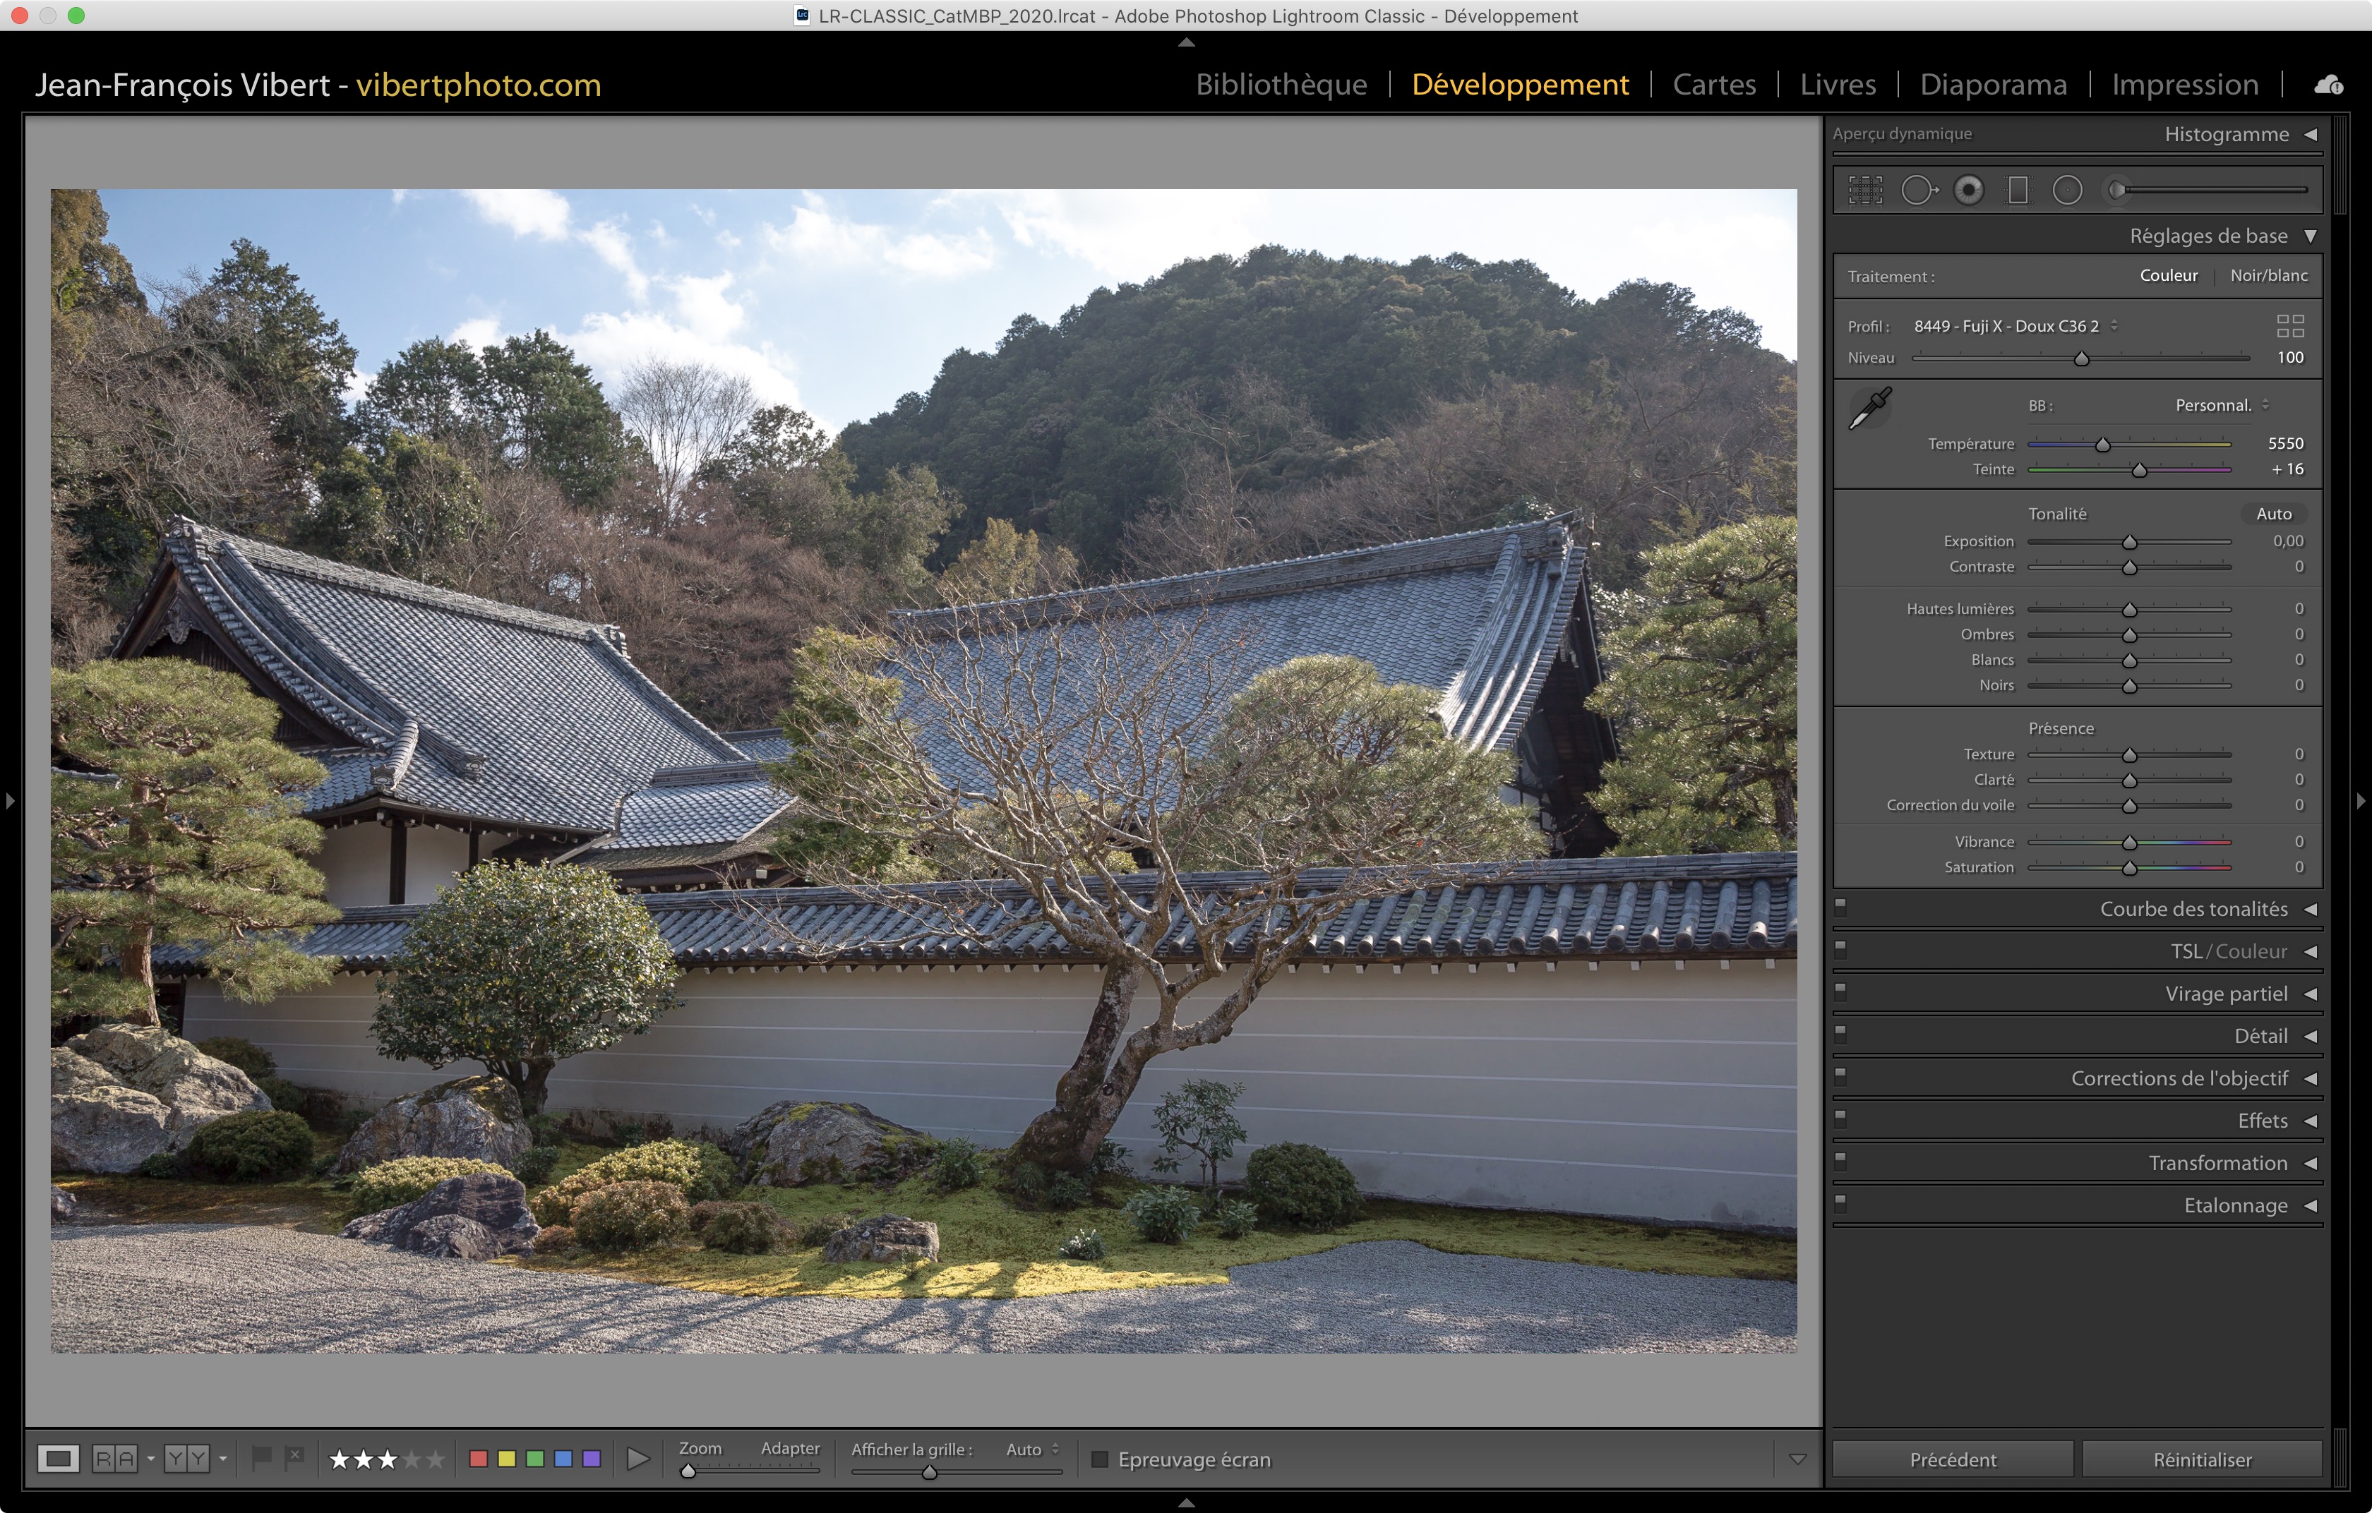Switch to the Bibliothèque module
The image size is (2372, 1513).
click(x=1281, y=85)
